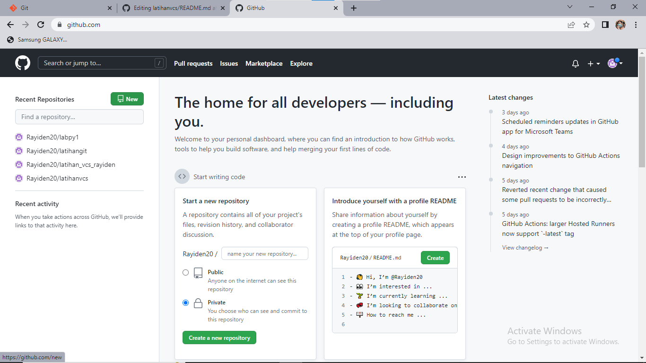Open the share icon in the address bar

coord(571,25)
